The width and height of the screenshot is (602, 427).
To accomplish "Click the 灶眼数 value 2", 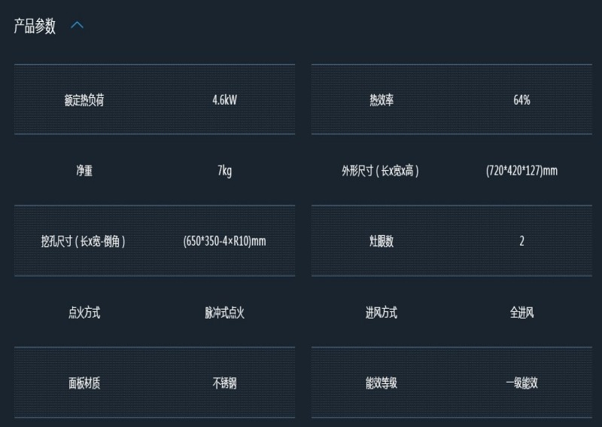I will click(521, 241).
